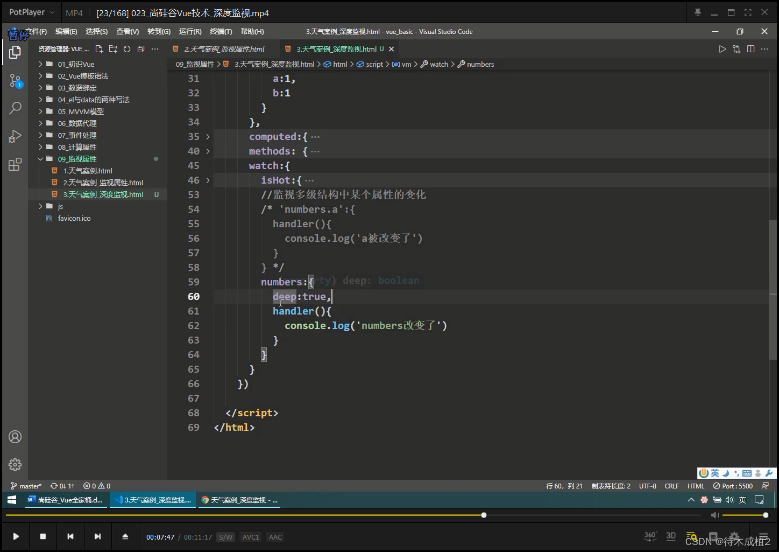Image resolution: width=779 pixels, height=552 pixels.
Task: Click errors and warnings count in status bar
Action: (97, 486)
